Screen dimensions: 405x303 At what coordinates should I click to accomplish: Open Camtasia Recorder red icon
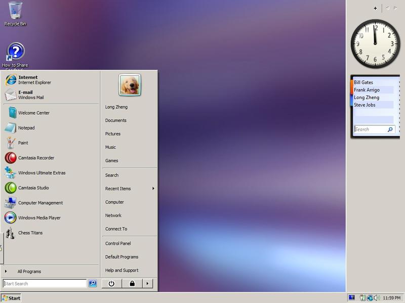(x=11, y=158)
